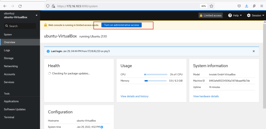Navigate to Networking
The height and width of the screenshot is (129, 266).
(20, 66)
